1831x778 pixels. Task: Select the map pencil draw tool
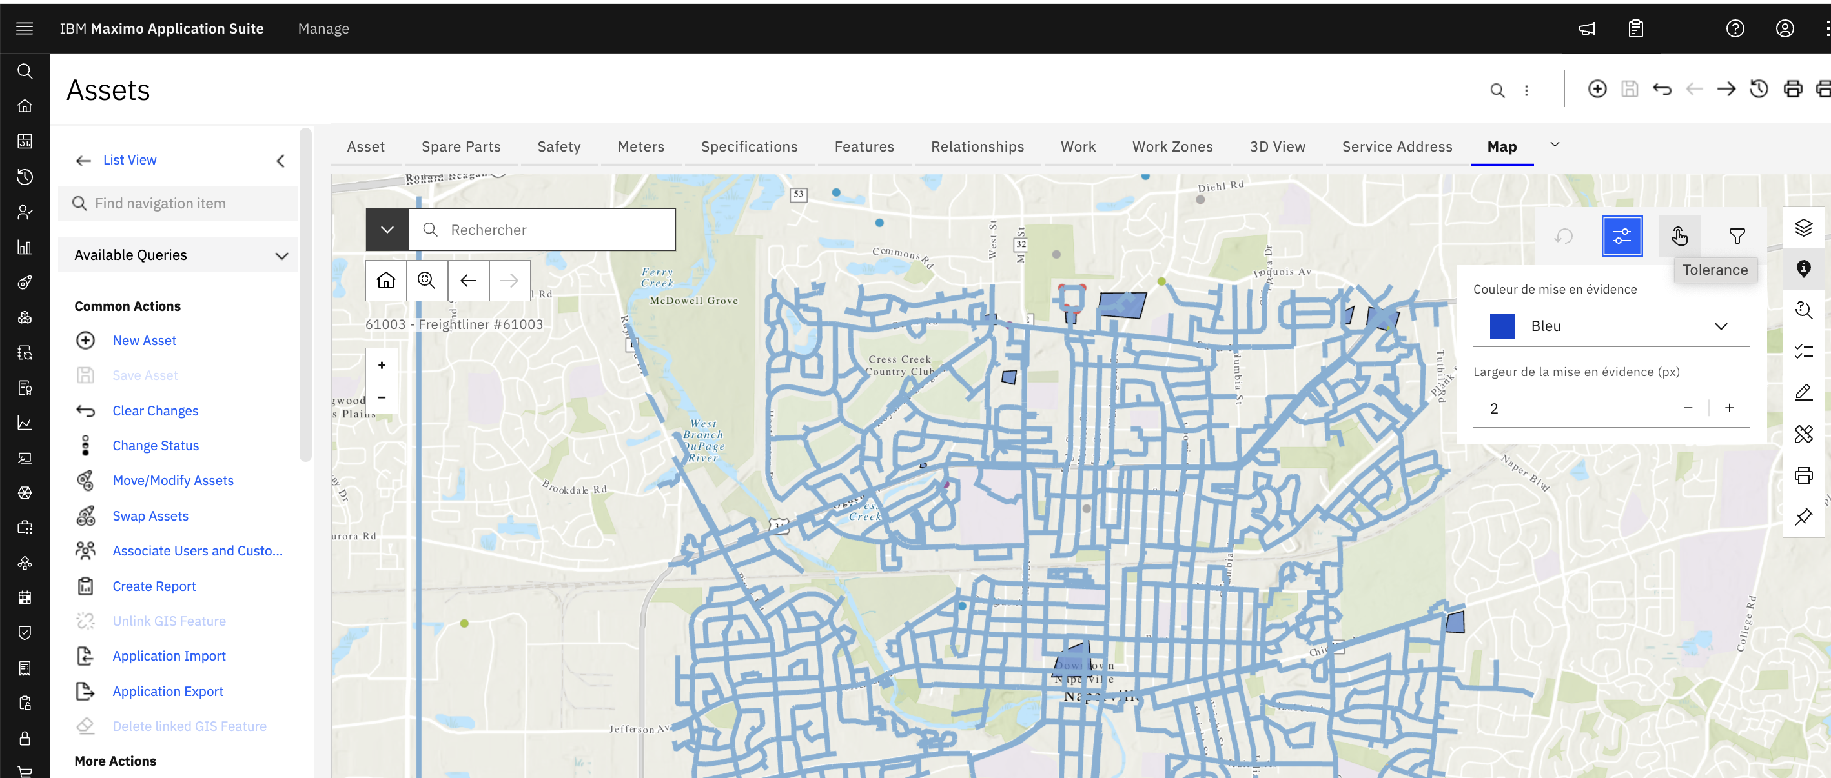(1803, 393)
